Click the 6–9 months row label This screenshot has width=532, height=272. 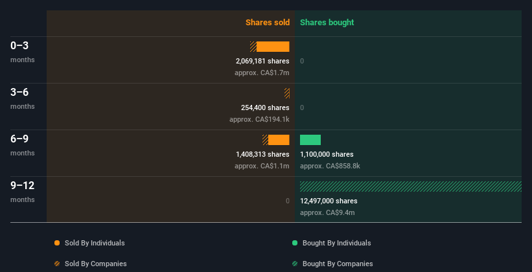(x=23, y=145)
